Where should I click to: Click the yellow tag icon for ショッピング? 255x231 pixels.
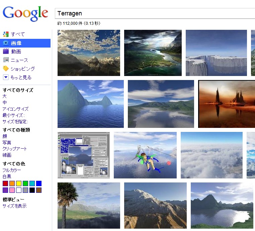6,69
